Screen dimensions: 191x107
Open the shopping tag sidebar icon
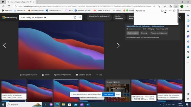(188, 26)
